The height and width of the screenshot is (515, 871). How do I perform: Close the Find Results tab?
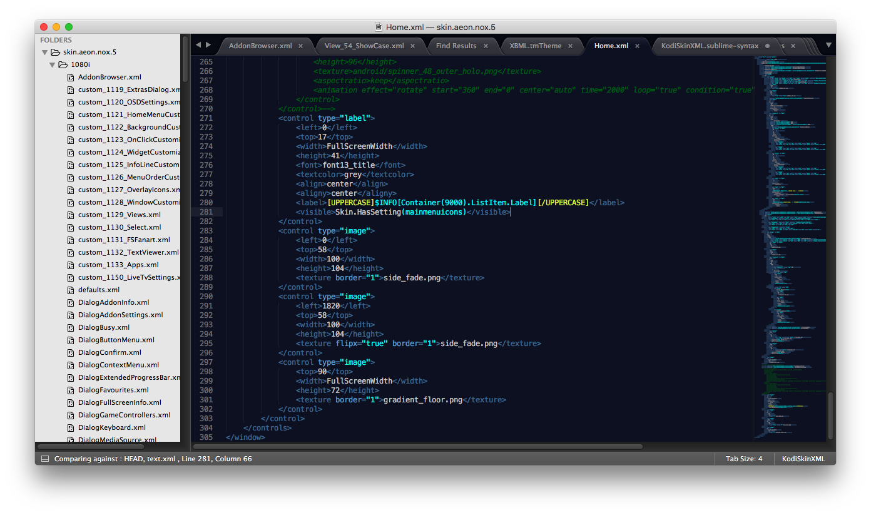coord(485,46)
